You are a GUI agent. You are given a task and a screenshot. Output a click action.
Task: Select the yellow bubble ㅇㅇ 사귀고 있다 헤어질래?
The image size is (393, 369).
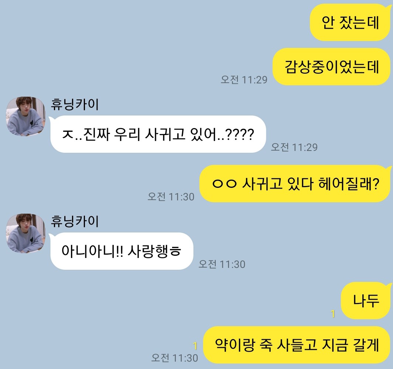pos(295,183)
